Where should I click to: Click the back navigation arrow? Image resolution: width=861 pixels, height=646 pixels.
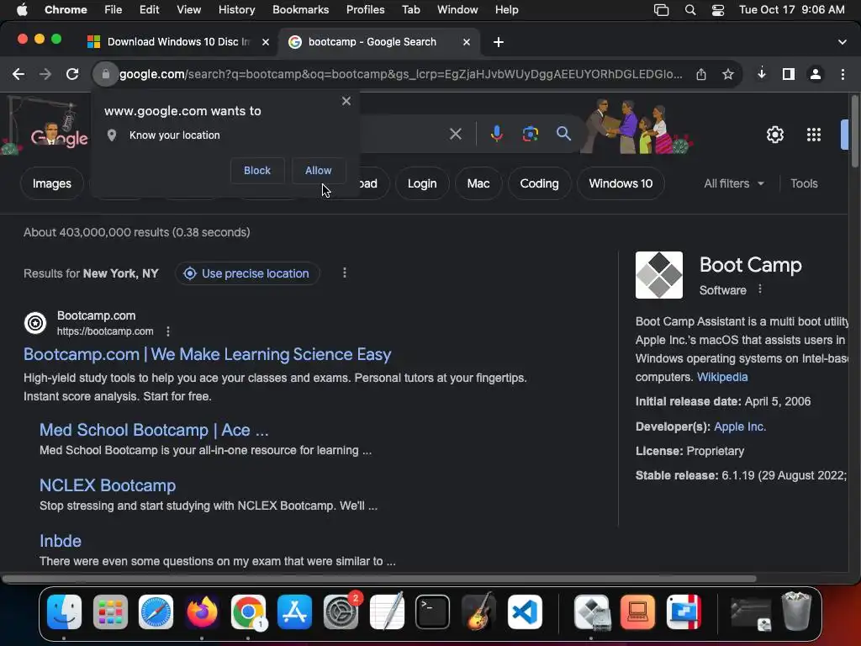(18, 74)
